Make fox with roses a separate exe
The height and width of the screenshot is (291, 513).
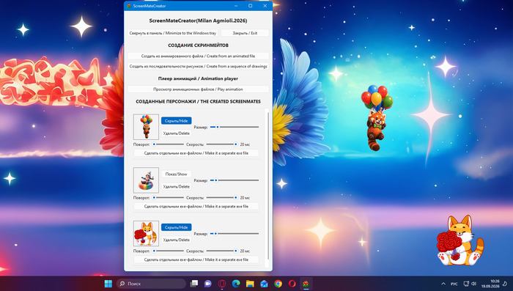pyautogui.click(x=196, y=259)
